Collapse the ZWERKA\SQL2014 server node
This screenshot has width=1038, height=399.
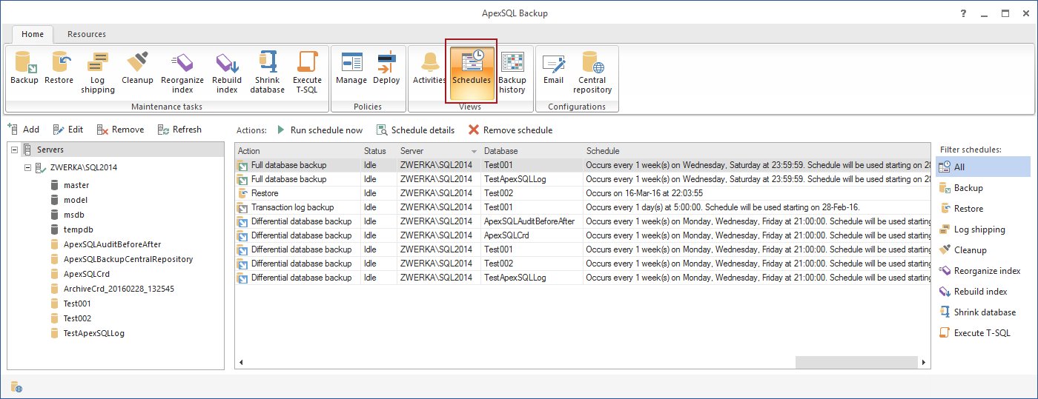[28, 167]
